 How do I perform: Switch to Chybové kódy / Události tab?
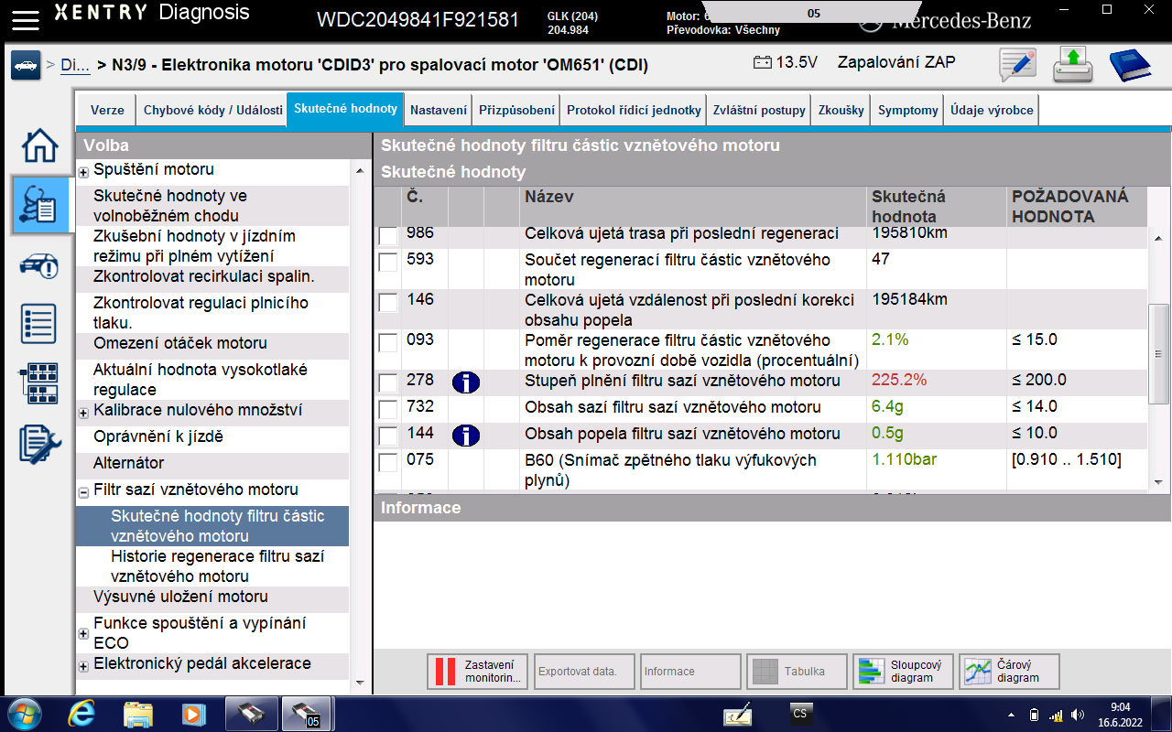point(212,110)
